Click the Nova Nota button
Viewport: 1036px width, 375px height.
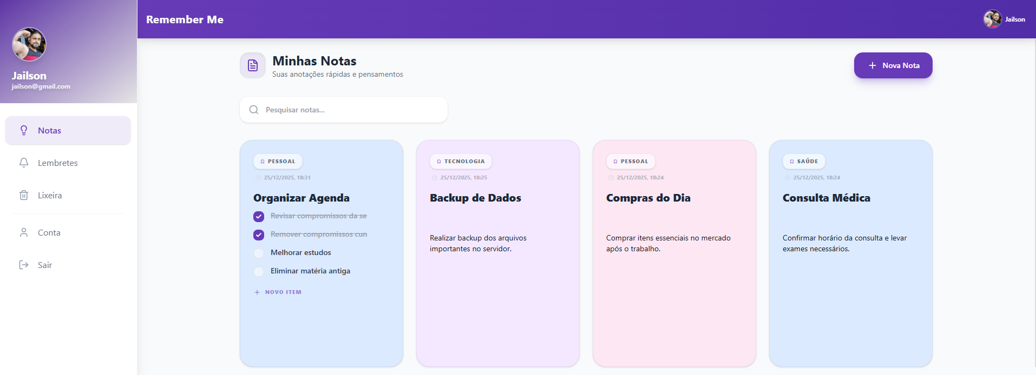(x=893, y=65)
